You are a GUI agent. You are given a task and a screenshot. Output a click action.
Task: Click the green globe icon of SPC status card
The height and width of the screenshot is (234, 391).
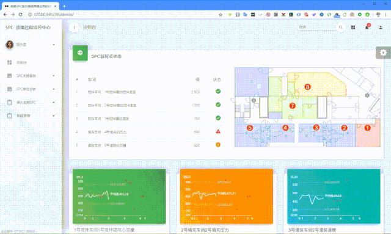[x=80, y=53]
